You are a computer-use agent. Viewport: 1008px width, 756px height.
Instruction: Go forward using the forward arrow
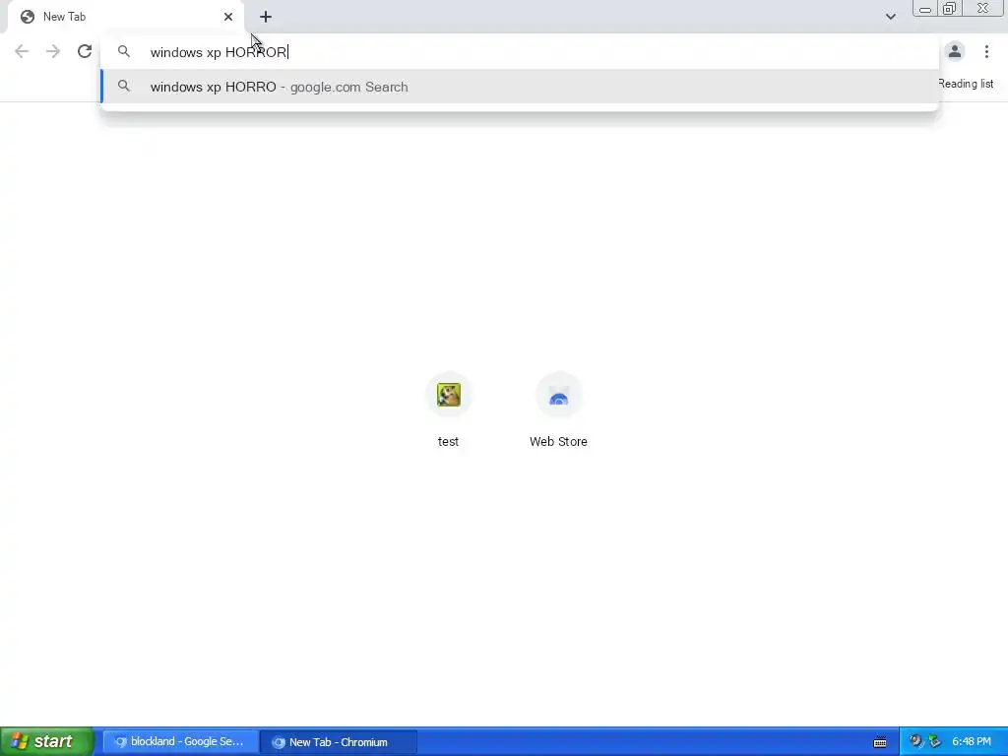tap(53, 51)
